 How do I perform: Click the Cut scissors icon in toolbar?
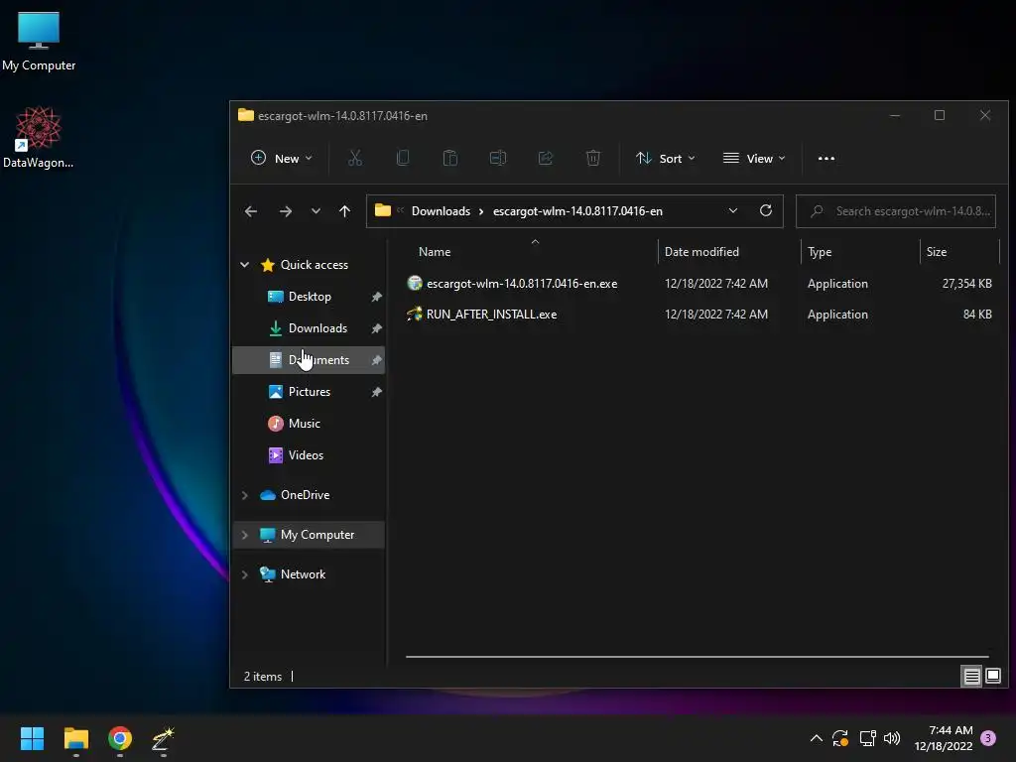(355, 158)
